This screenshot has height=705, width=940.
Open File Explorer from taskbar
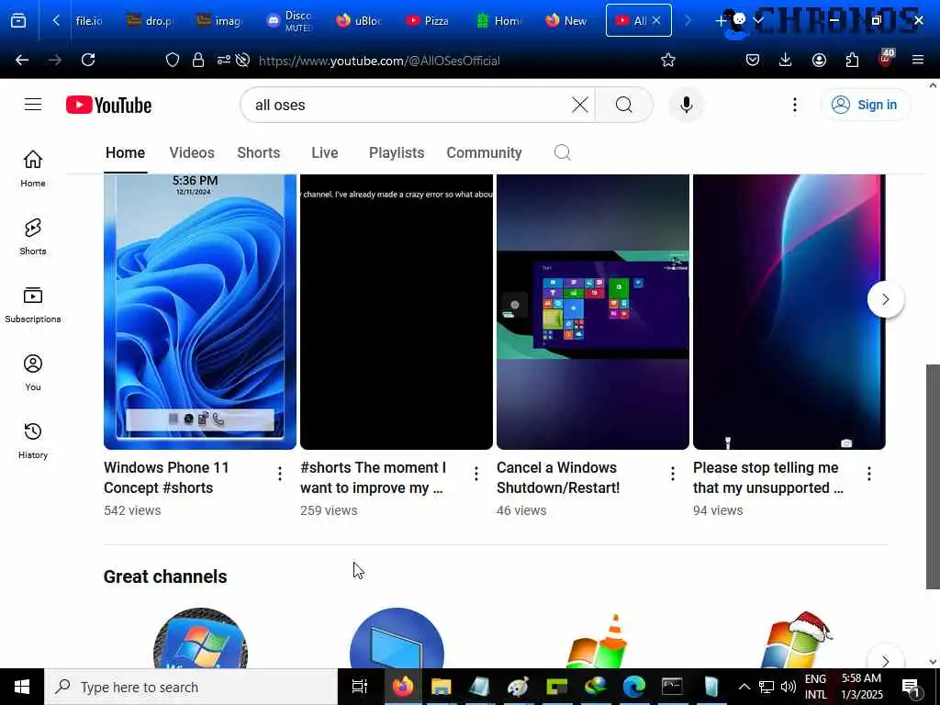[x=441, y=687]
